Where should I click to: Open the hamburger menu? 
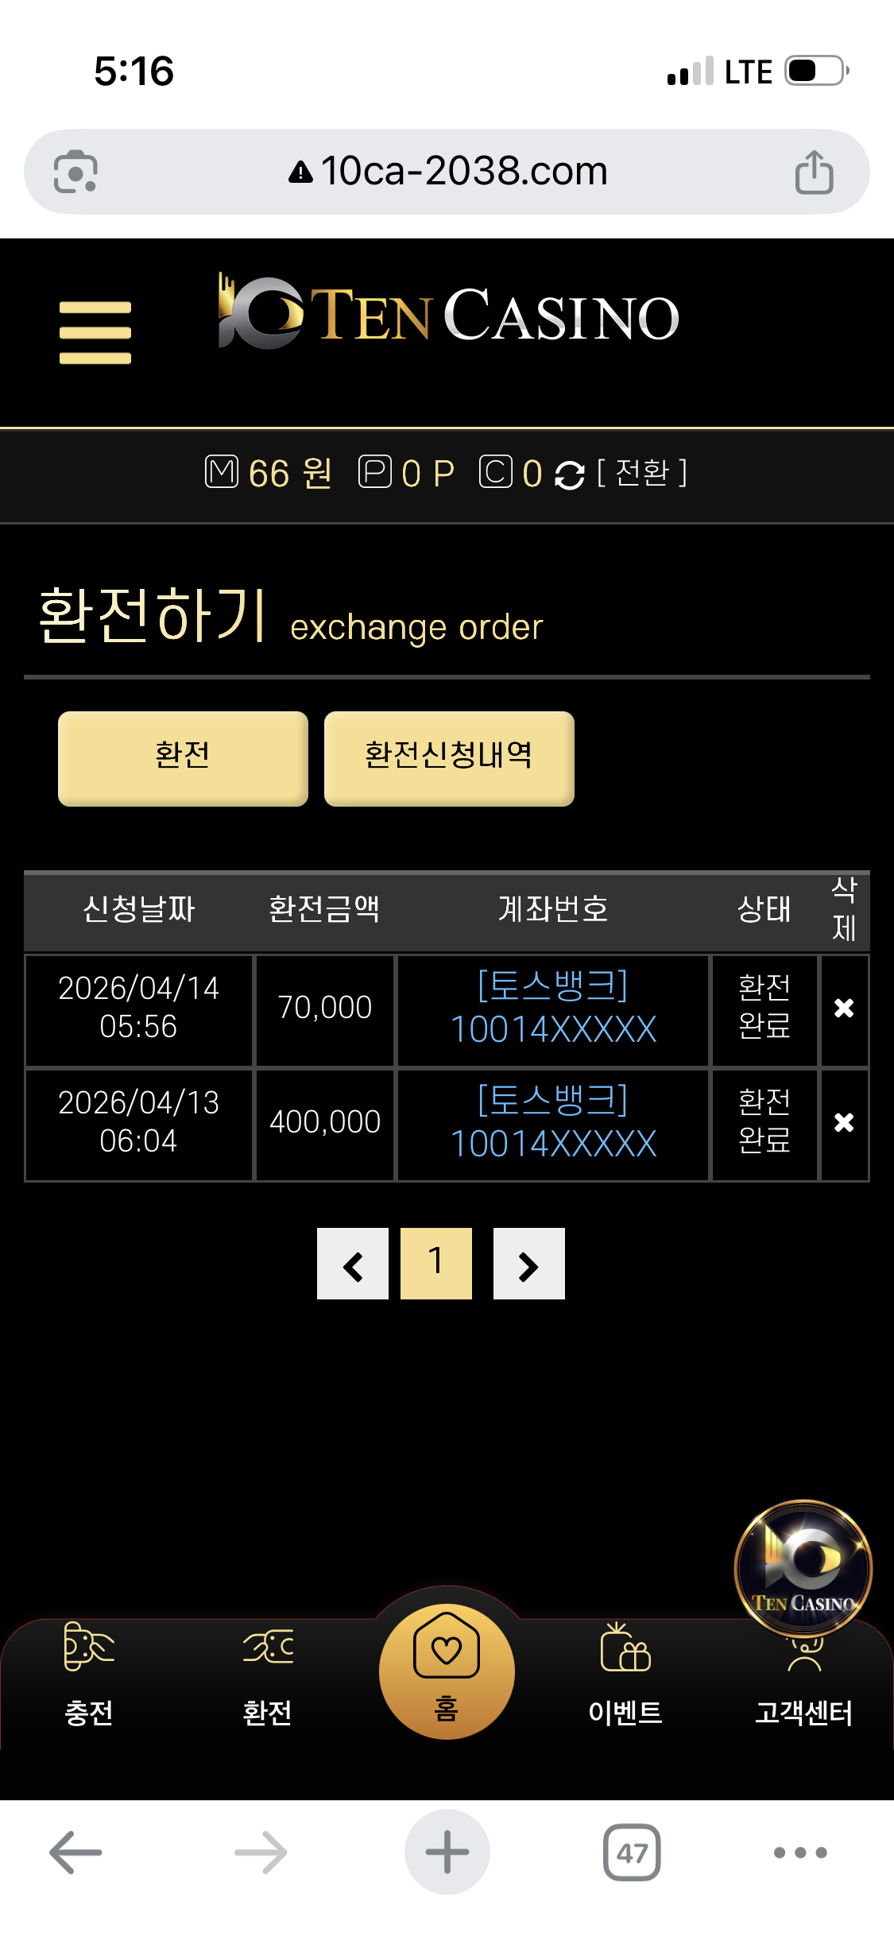(95, 332)
